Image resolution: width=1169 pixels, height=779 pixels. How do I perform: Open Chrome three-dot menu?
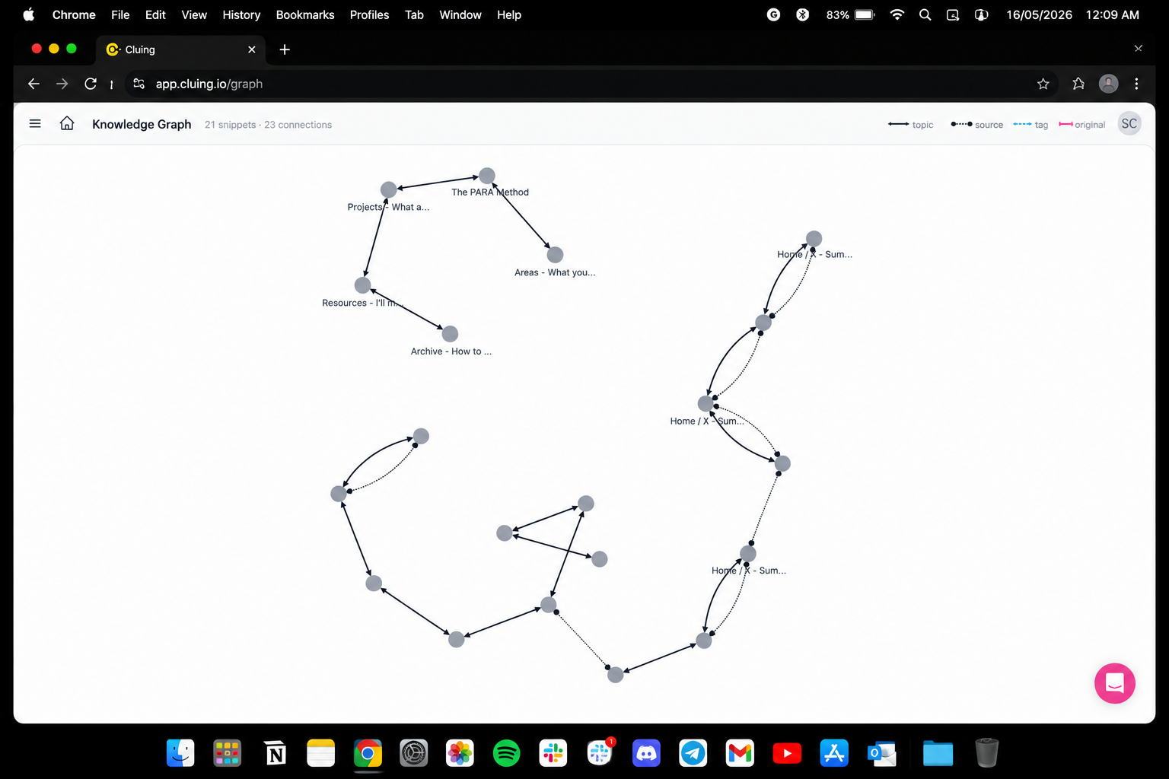tap(1136, 84)
